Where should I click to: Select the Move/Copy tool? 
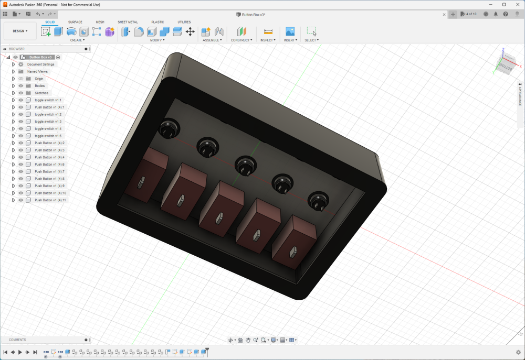(x=190, y=31)
